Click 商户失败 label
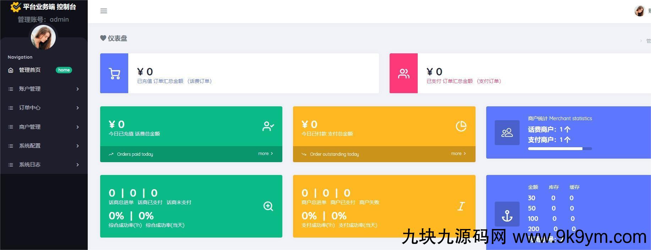This screenshot has width=651, height=250. point(369,202)
